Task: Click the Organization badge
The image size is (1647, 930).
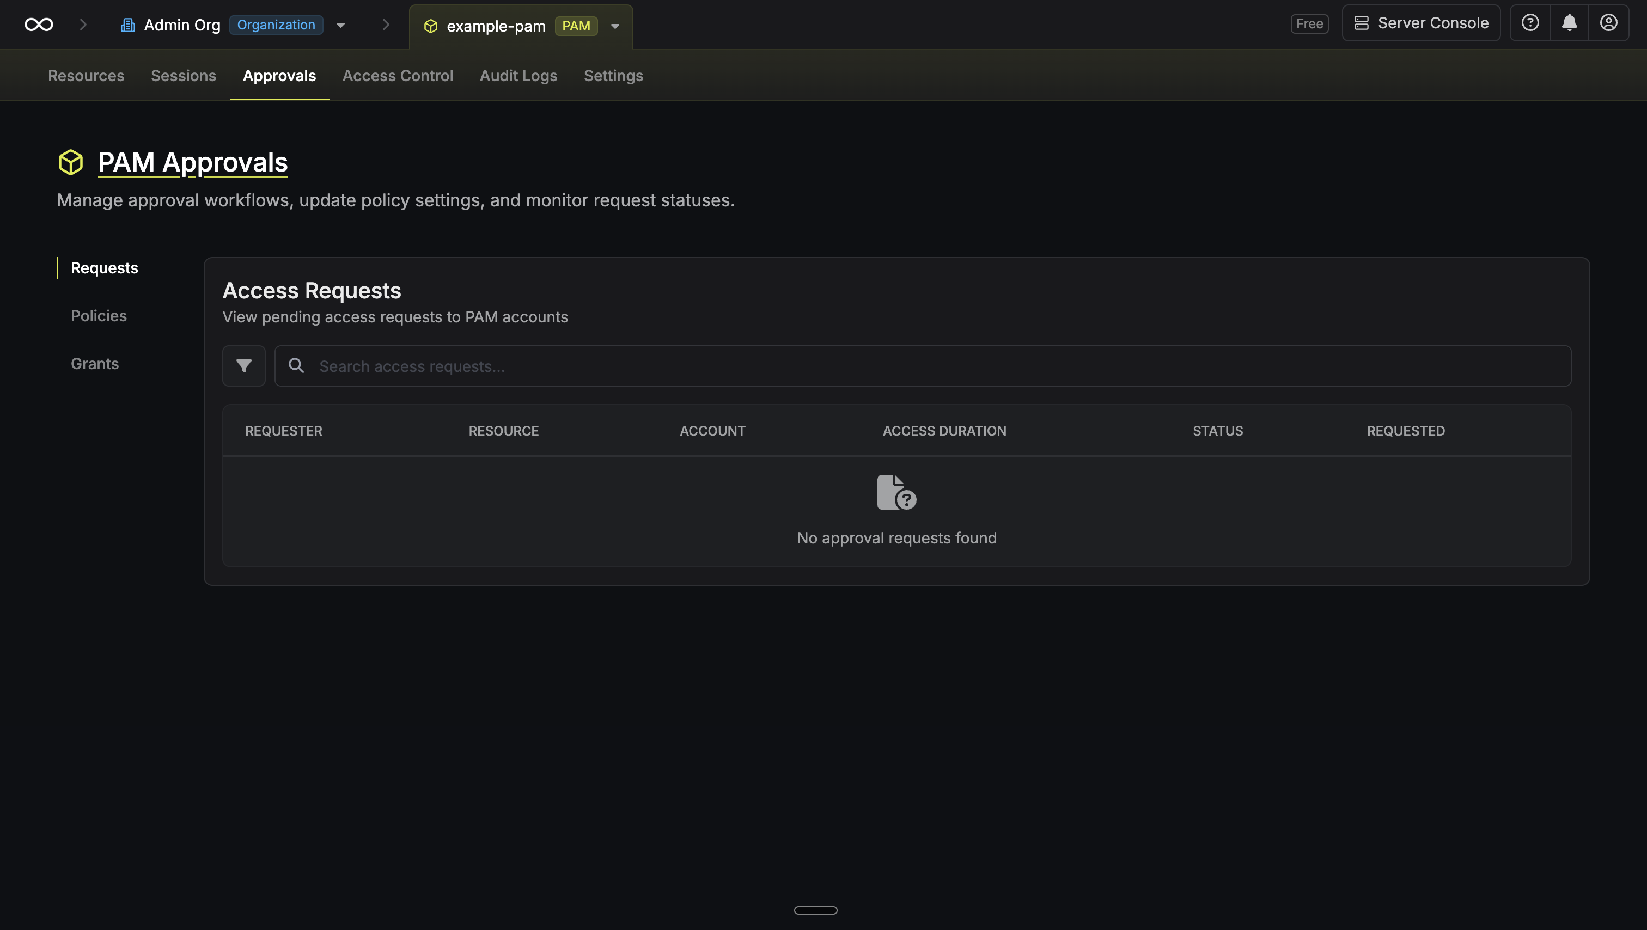Action: pos(276,25)
